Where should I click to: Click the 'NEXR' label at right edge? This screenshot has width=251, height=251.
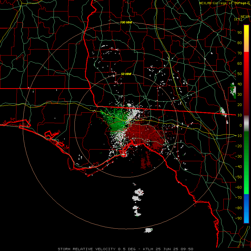coord(245,17)
